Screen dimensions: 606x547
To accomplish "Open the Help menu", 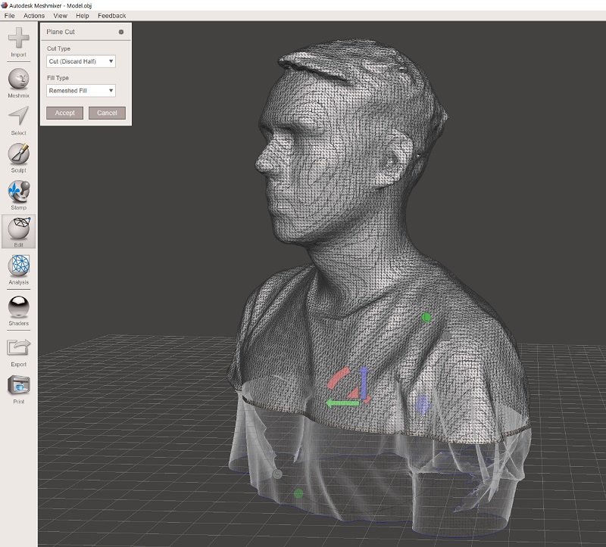I will [83, 16].
